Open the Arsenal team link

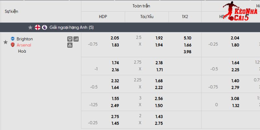click(x=24, y=45)
